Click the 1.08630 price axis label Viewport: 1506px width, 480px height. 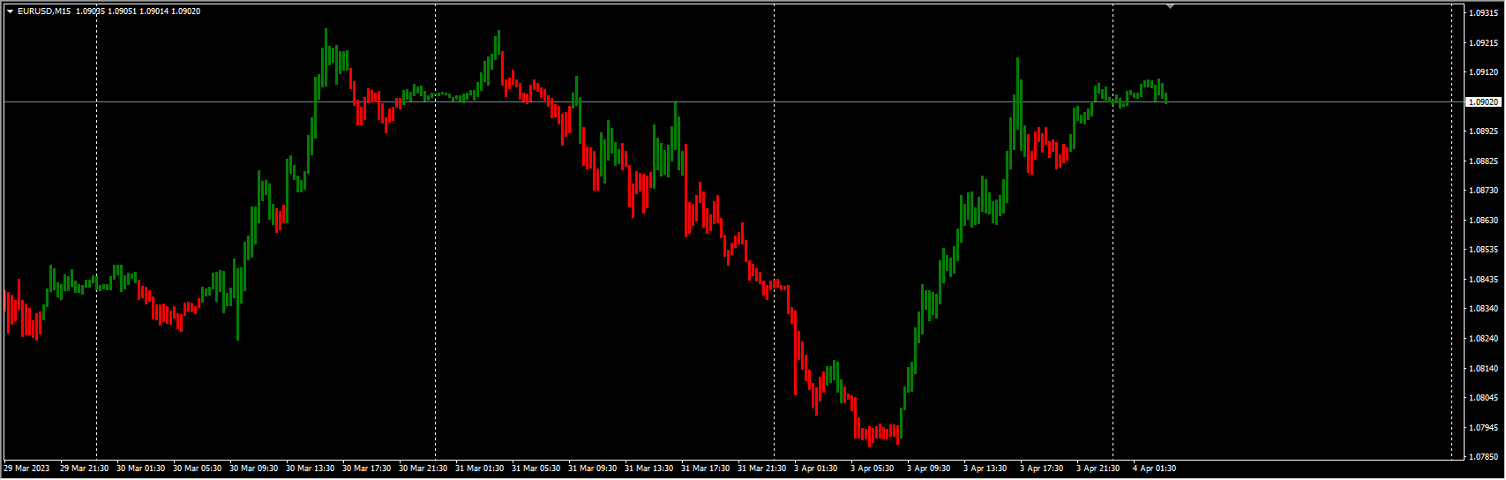click(1482, 220)
